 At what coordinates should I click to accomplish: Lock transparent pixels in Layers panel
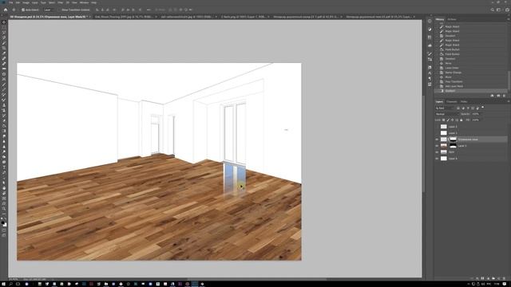tap(444, 120)
